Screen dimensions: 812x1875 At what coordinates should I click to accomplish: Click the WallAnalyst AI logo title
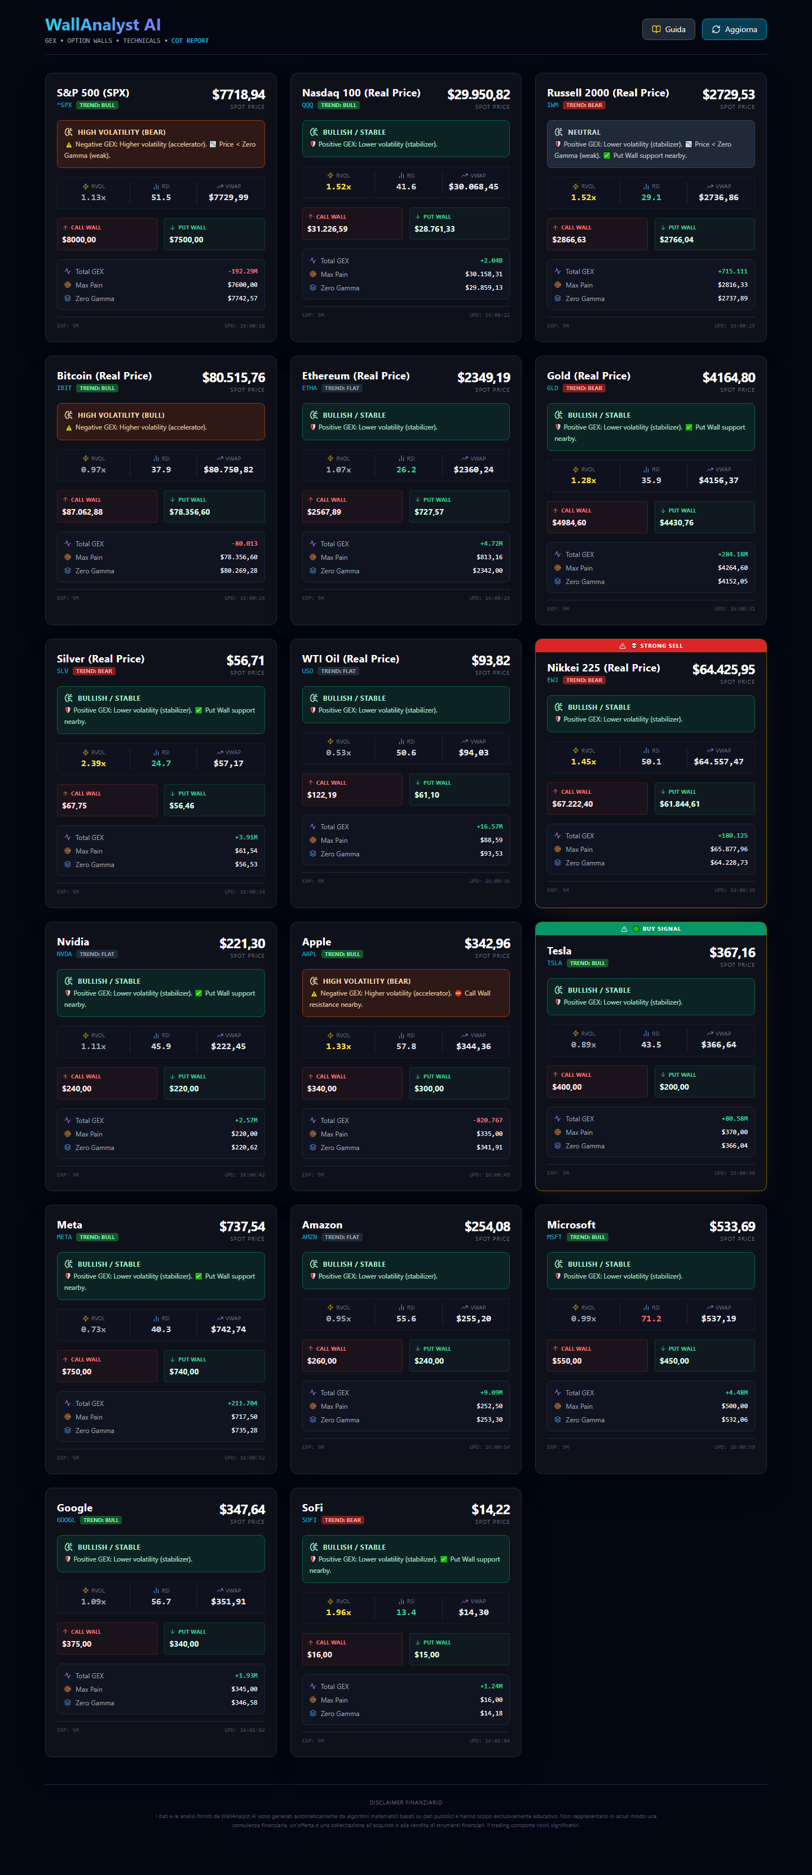[x=103, y=25]
